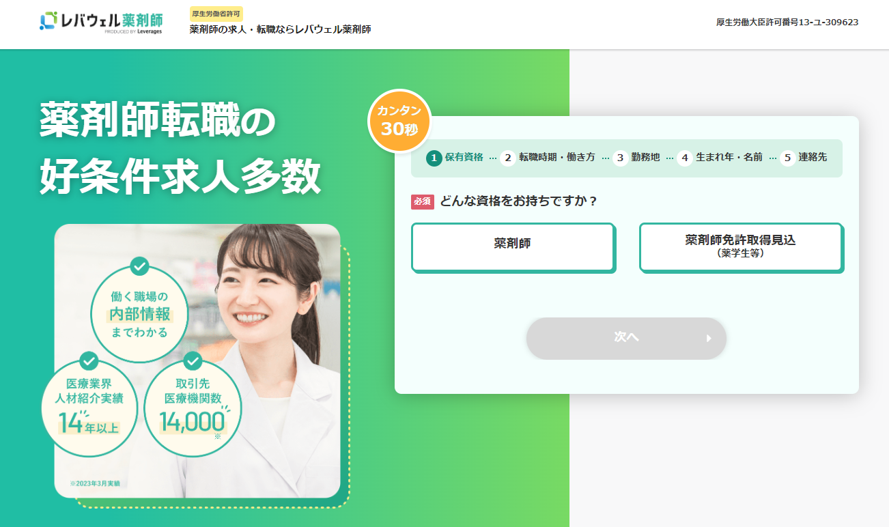The height and width of the screenshot is (527, 889).
Task: Choose 薬剤師免許取得見込 (薬学生等) option
Action: click(741, 247)
